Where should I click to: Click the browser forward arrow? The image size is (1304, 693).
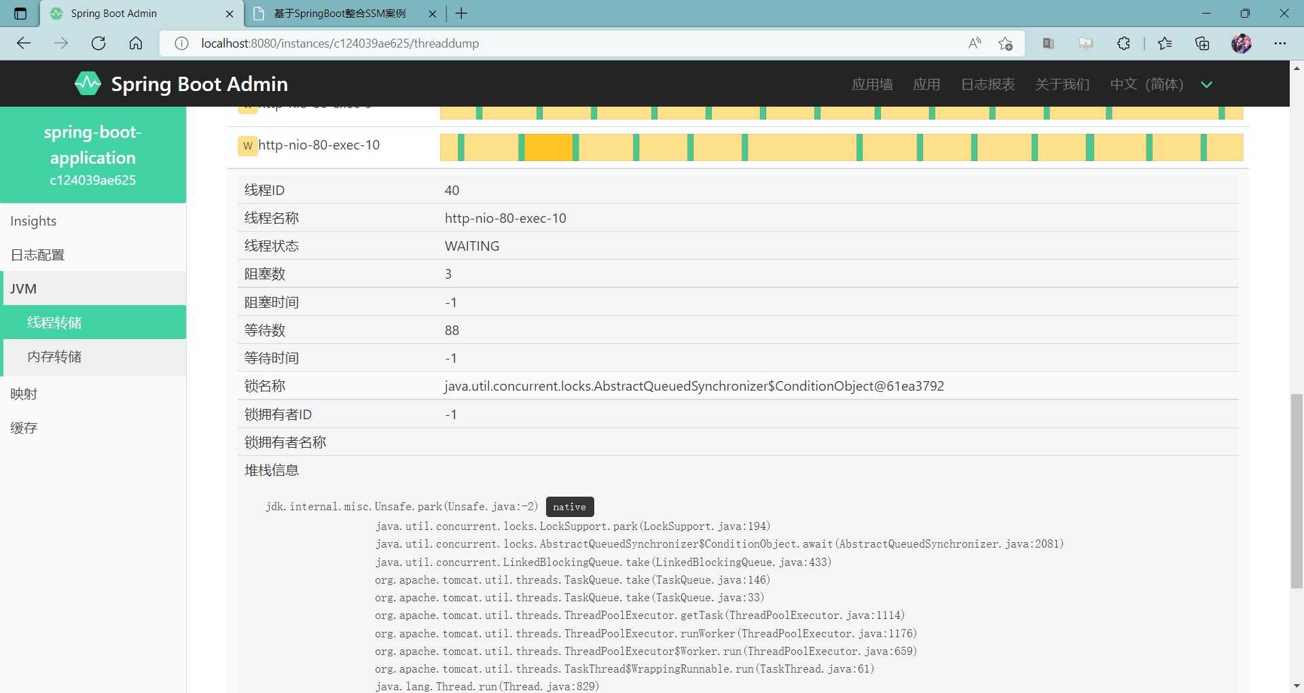click(61, 43)
